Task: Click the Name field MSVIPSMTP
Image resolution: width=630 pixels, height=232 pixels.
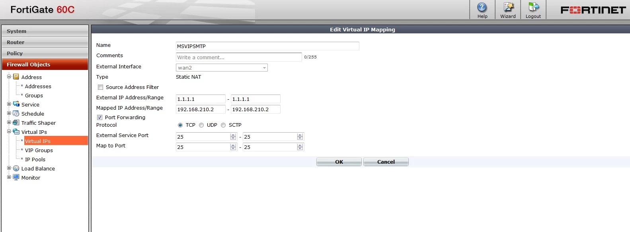Action: [x=267, y=46]
